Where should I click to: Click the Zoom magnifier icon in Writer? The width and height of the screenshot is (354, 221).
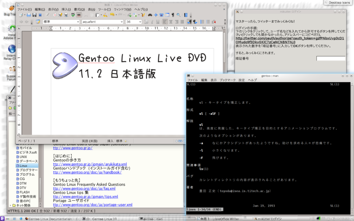178,15
